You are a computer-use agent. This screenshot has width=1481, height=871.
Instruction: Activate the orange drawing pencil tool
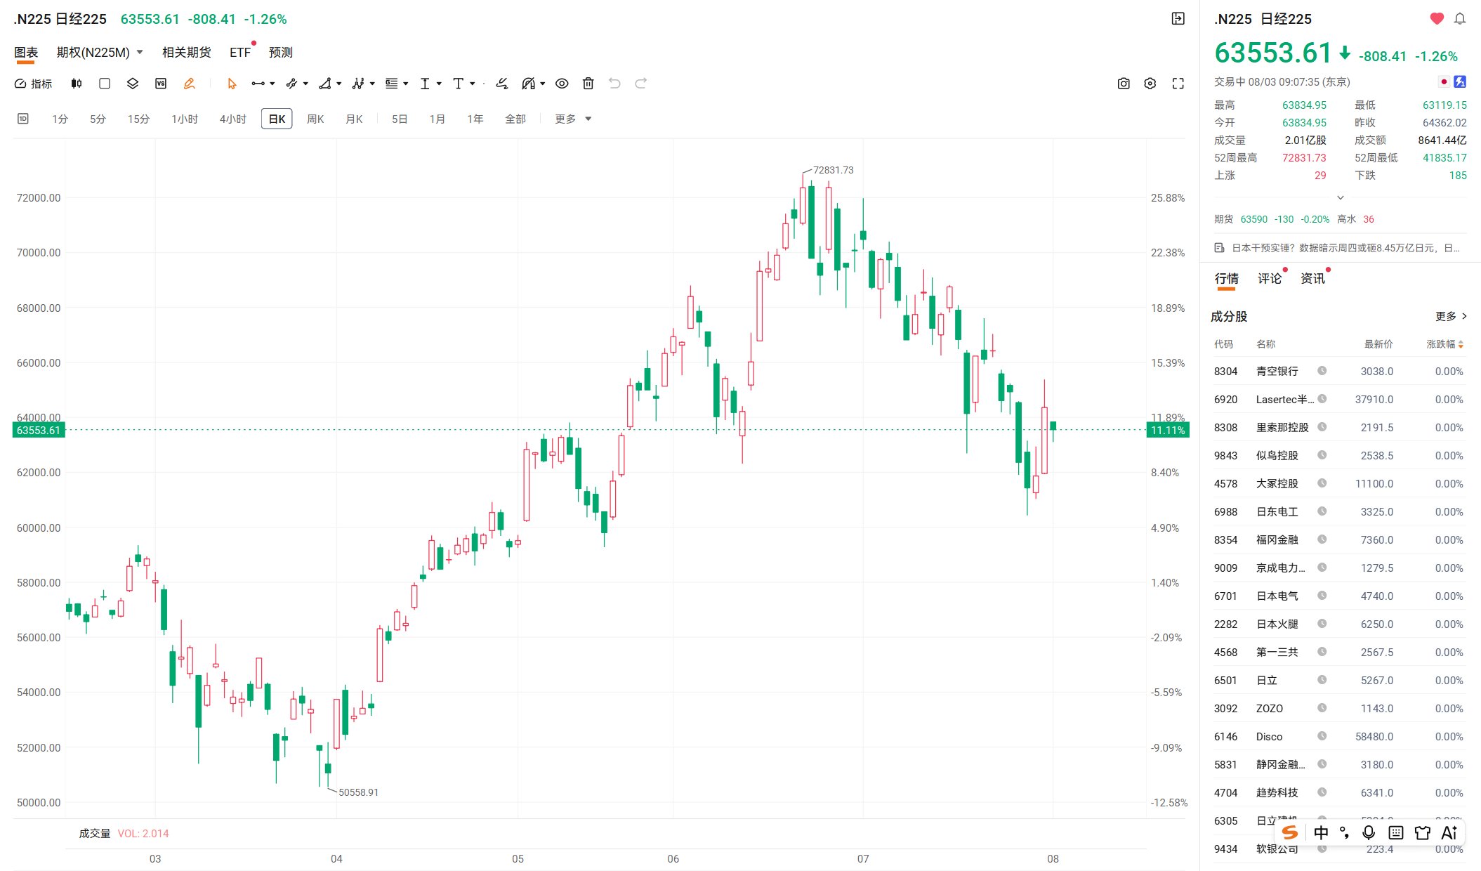coord(189,84)
